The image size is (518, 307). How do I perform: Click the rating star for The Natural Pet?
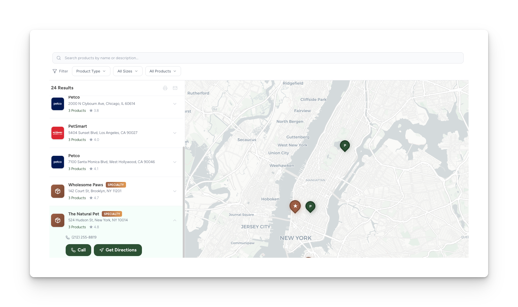tap(91, 227)
